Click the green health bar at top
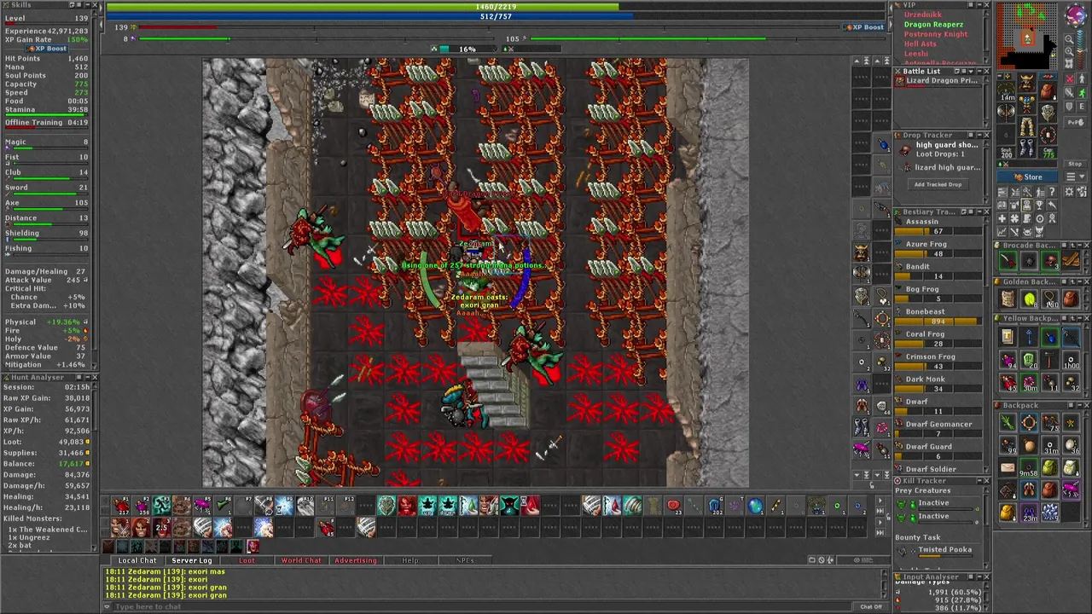The width and height of the screenshot is (1092, 614). click(x=497, y=6)
